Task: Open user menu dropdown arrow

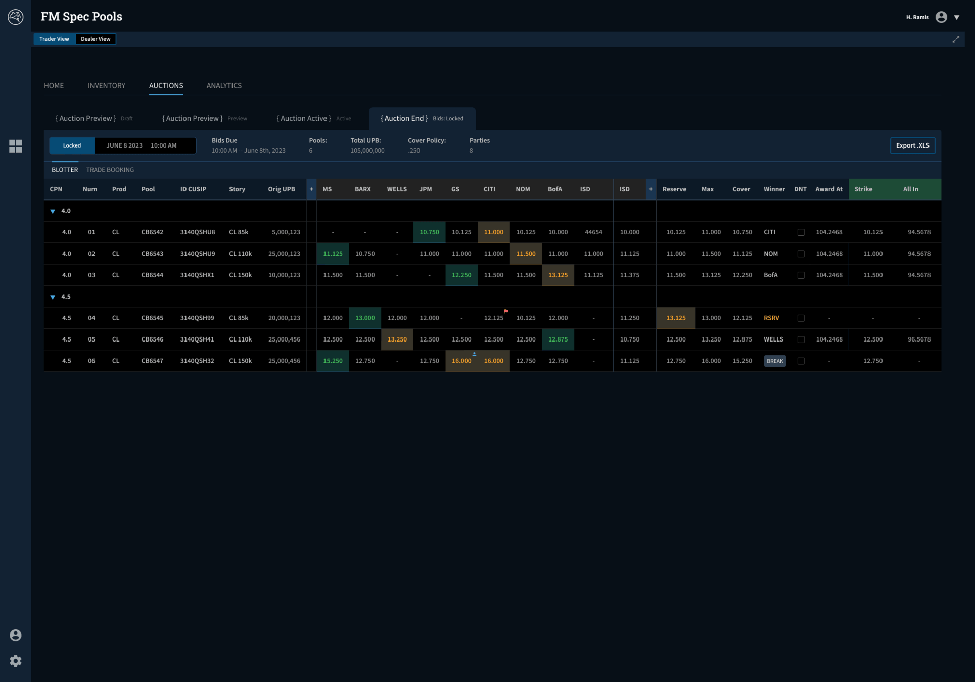Action: tap(956, 17)
